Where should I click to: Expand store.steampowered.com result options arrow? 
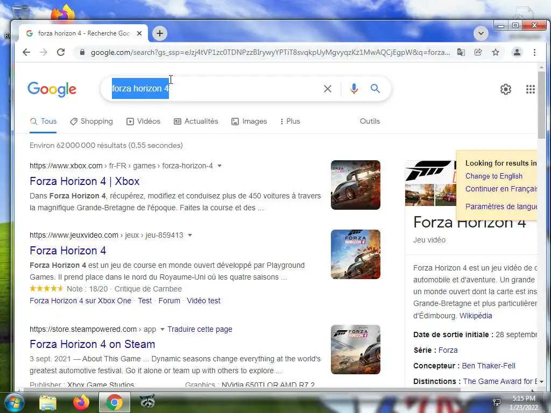point(163,330)
